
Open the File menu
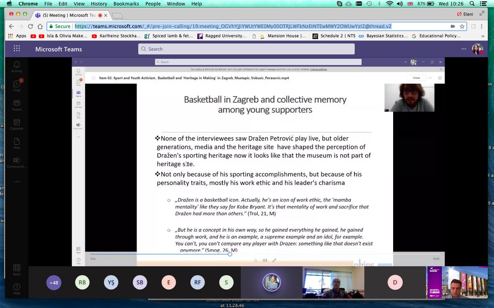click(49, 4)
